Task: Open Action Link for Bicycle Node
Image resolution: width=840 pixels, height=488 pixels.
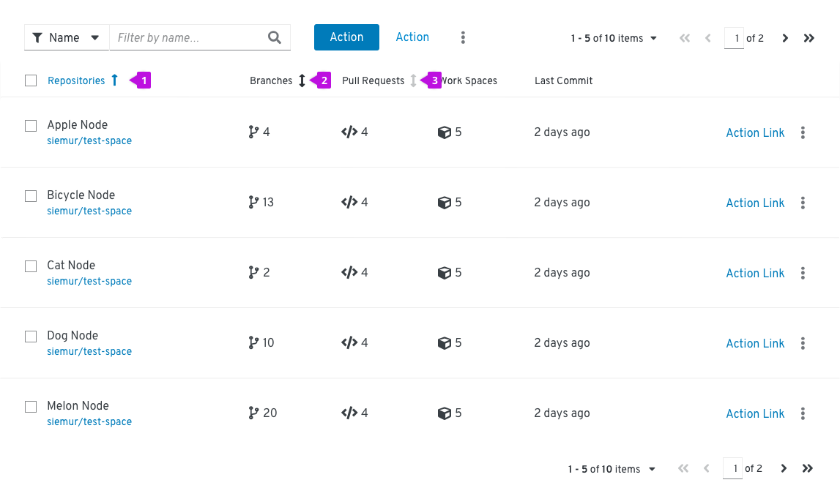Action: [x=755, y=203]
